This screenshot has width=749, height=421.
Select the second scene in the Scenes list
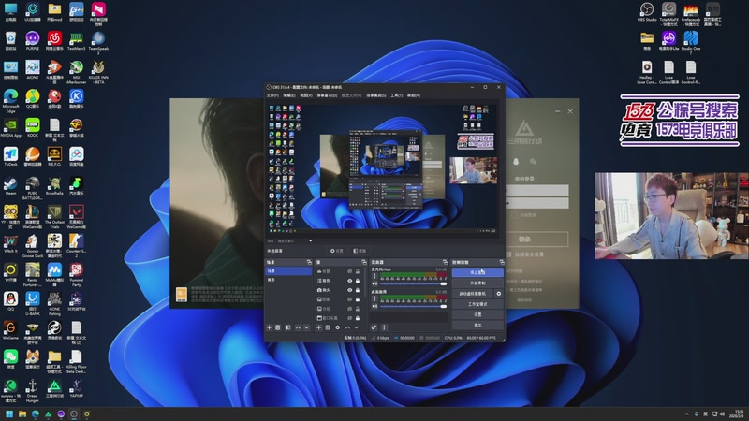[288, 280]
